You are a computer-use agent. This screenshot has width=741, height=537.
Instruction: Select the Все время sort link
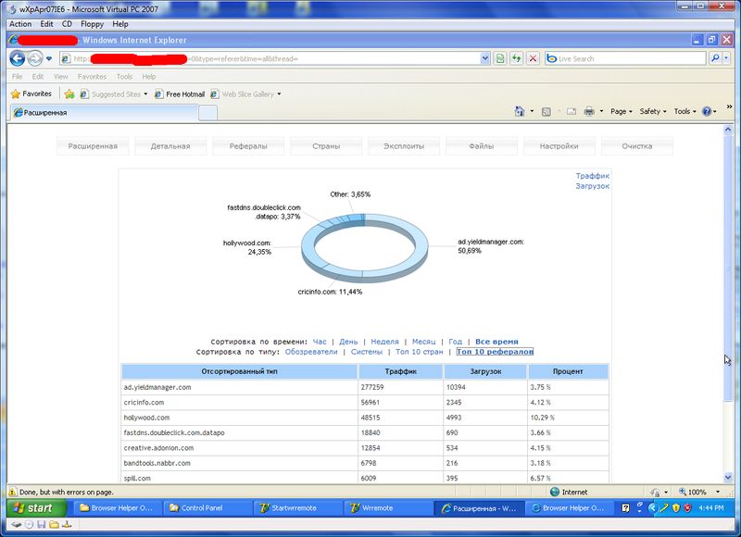[x=496, y=342]
